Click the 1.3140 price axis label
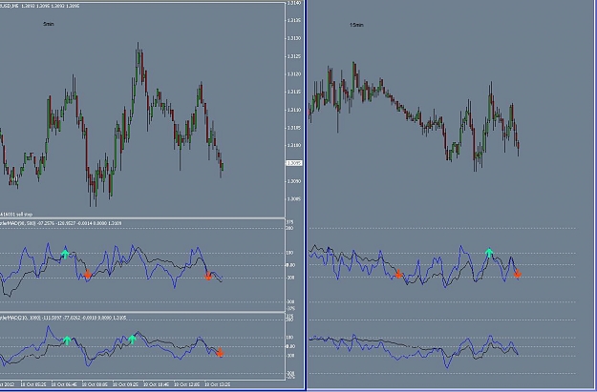The width and height of the screenshot is (597, 392). point(294,3)
